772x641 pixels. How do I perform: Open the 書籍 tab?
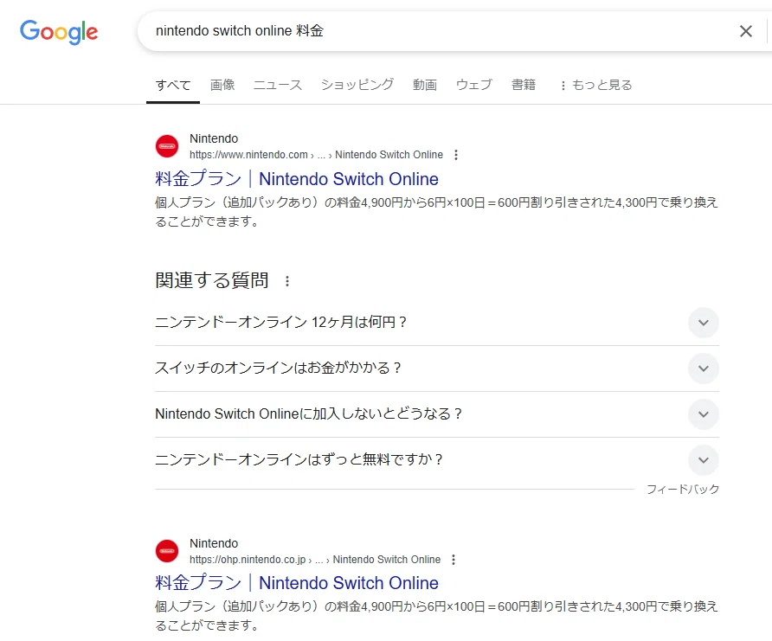pyautogui.click(x=524, y=85)
